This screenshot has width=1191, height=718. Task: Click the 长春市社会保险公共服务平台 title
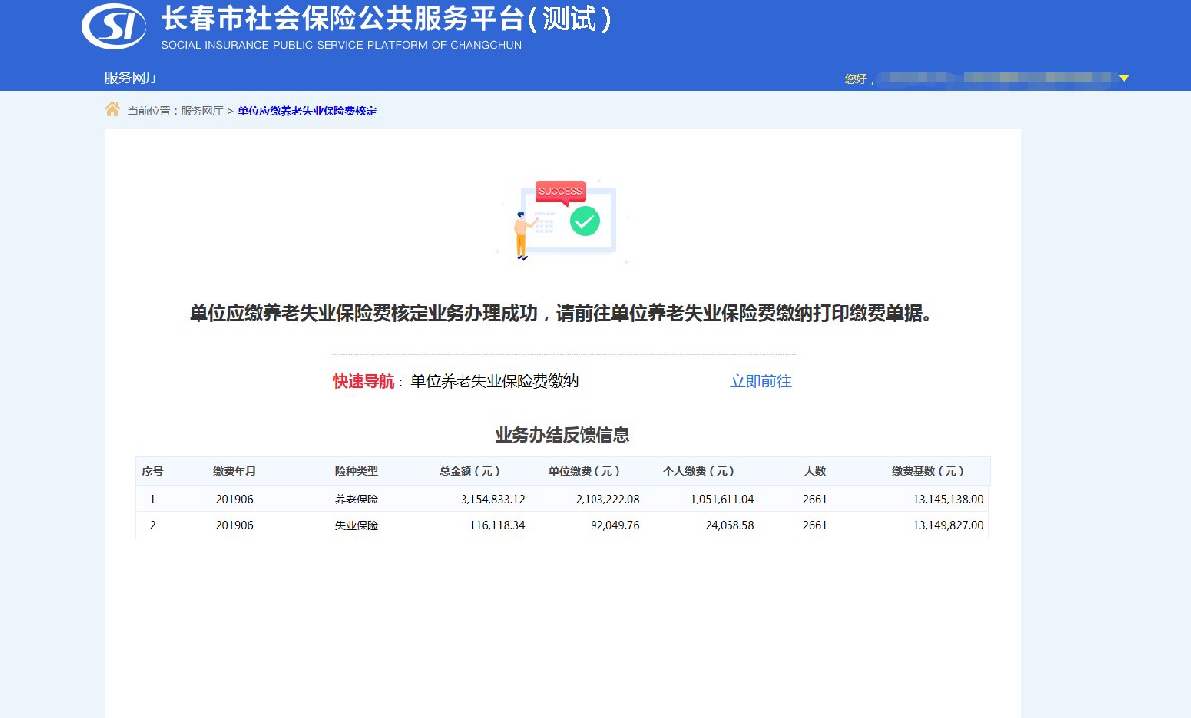pyautogui.click(x=387, y=20)
